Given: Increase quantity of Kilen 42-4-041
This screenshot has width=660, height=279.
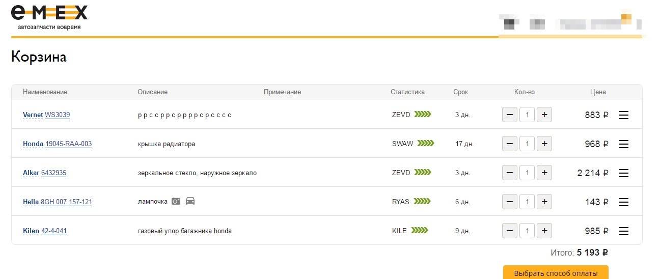Looking at the screenshot, I should click(x=544, y=231).
